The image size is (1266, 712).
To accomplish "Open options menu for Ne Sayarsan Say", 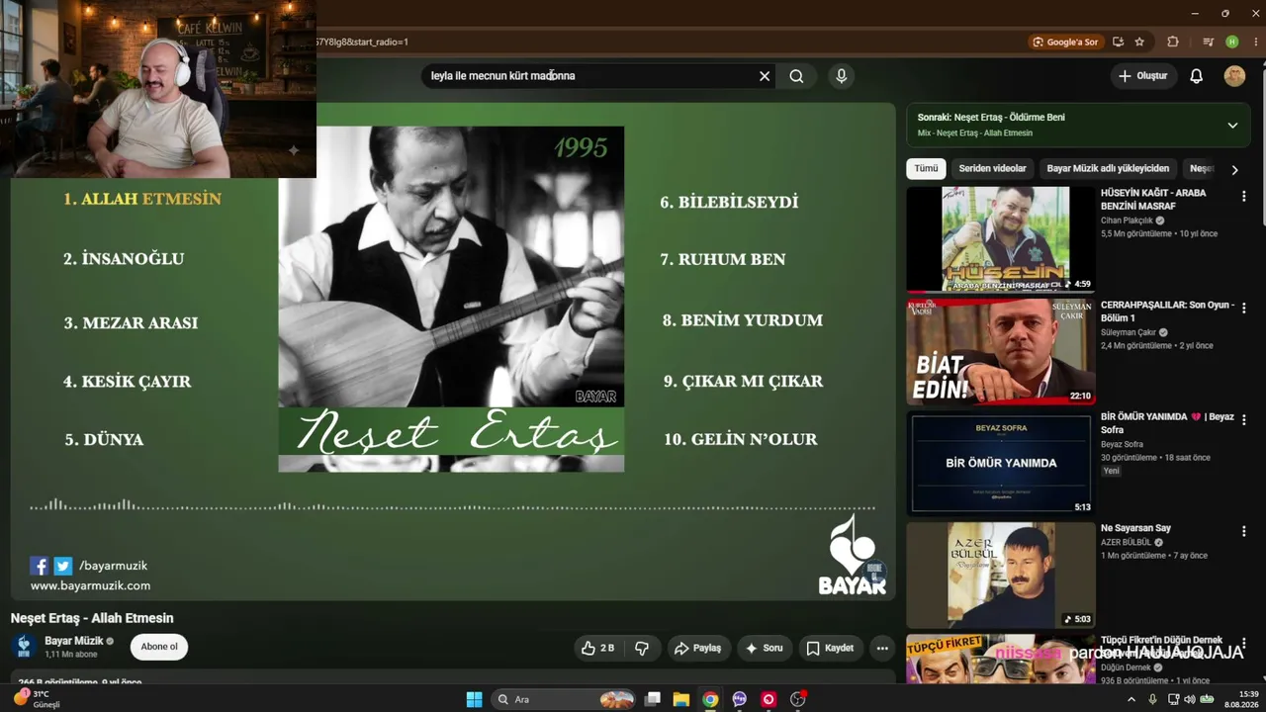I will pos(1244,532).
